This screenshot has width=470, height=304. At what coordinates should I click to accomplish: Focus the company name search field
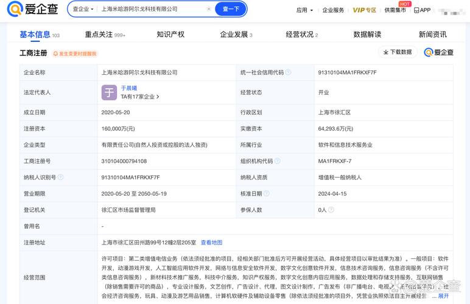pyautogui.click(x=153, y=9)
